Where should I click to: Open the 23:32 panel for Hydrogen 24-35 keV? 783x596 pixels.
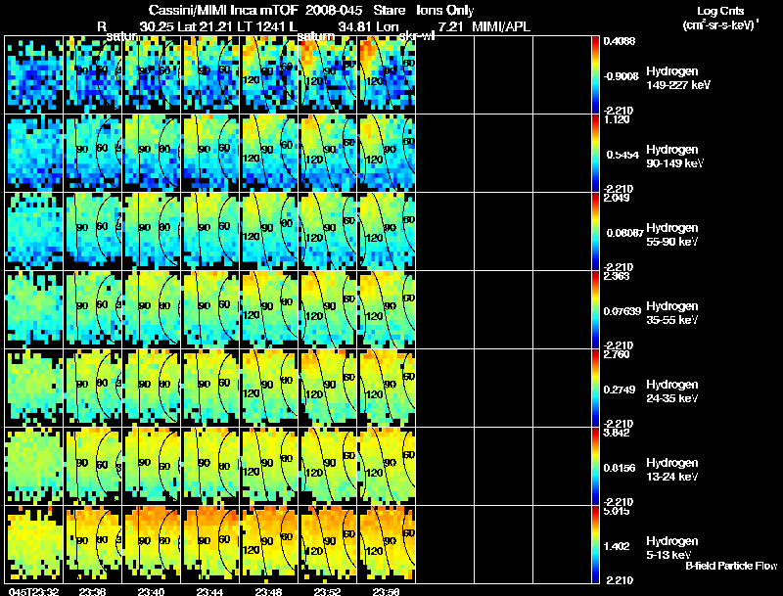click(x=34, y=389)
